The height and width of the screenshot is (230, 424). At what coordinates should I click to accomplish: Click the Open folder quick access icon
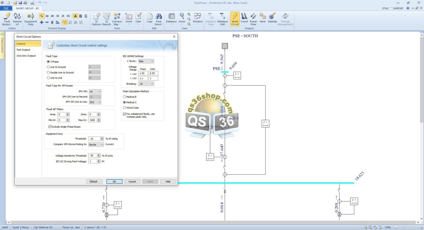point(15,3)
